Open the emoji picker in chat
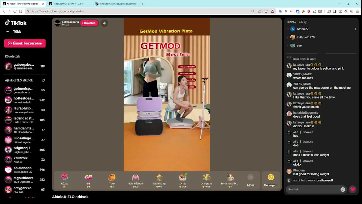Screen dimensions: 362x204 click(x=343, y=190)
